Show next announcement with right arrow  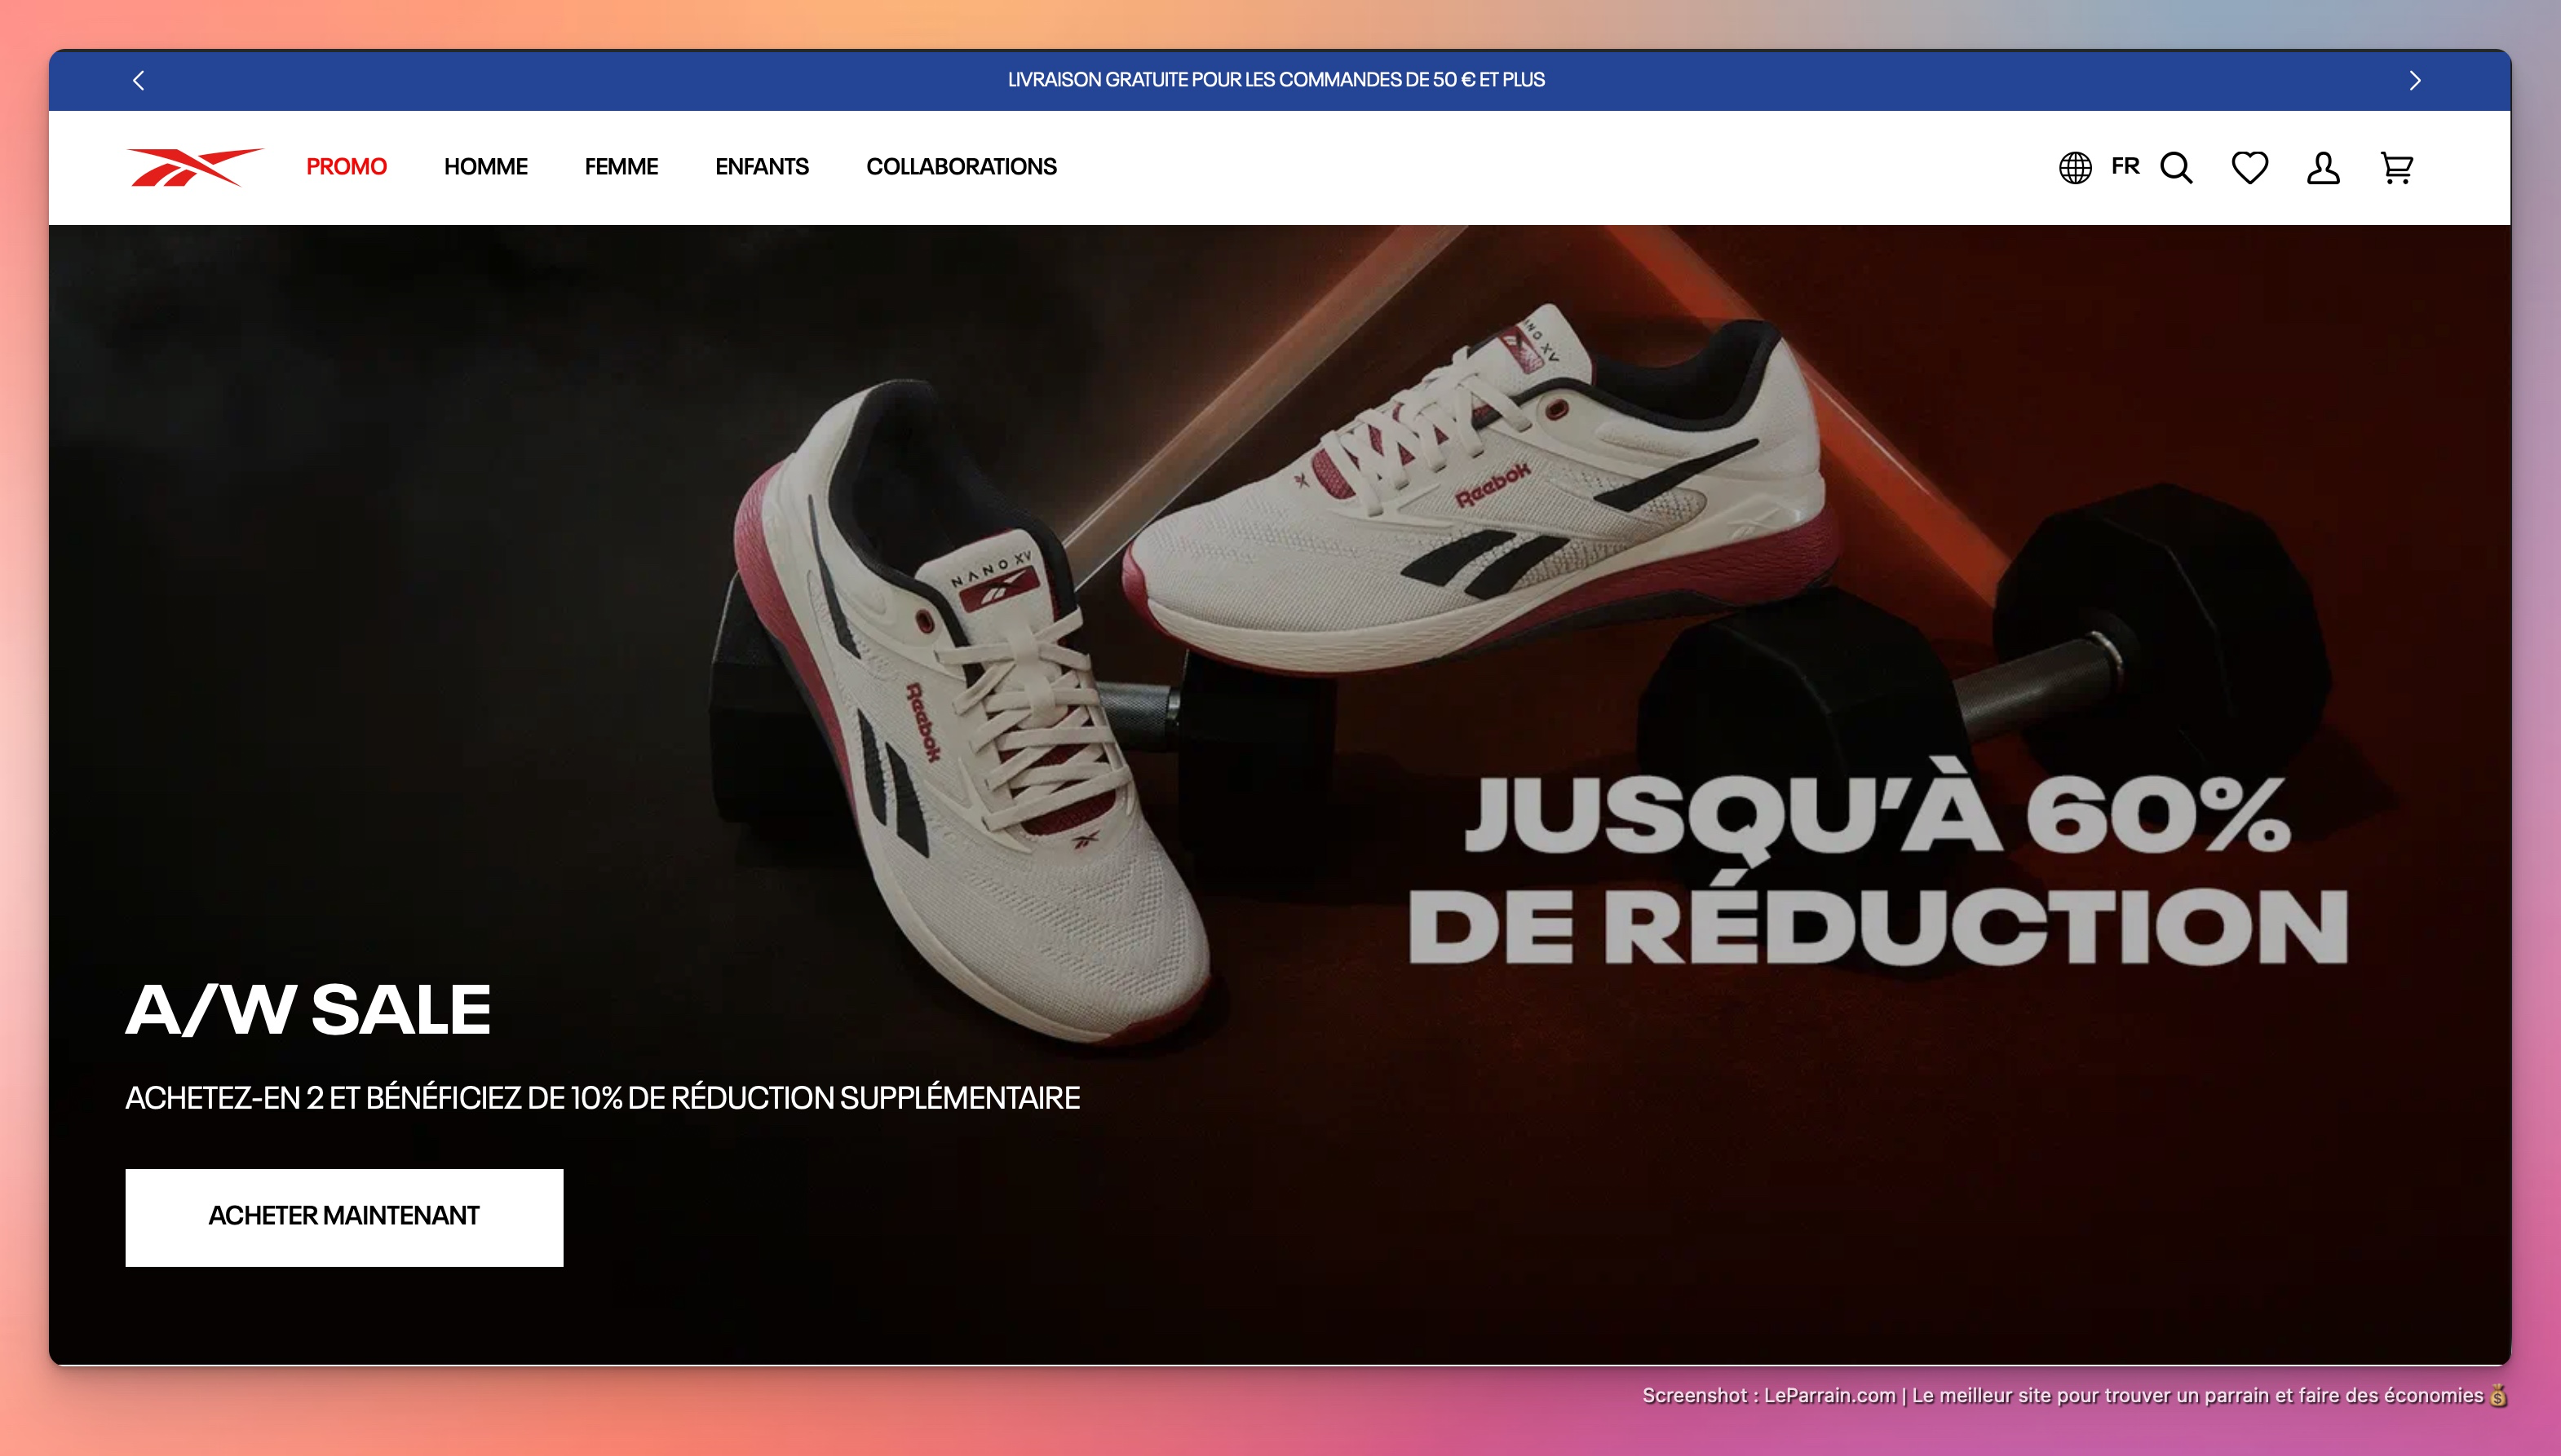point(2414,80)
